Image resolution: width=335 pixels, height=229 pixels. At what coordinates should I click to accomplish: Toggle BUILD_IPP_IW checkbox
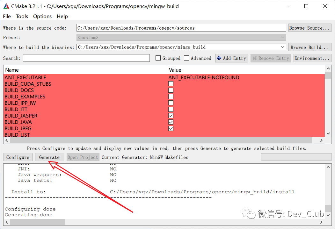point(171,103)
